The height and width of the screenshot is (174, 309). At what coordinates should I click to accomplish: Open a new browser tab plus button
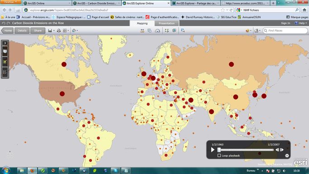273,3
